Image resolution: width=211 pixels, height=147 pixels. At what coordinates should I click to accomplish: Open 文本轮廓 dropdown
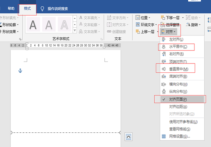pos(90,25)
